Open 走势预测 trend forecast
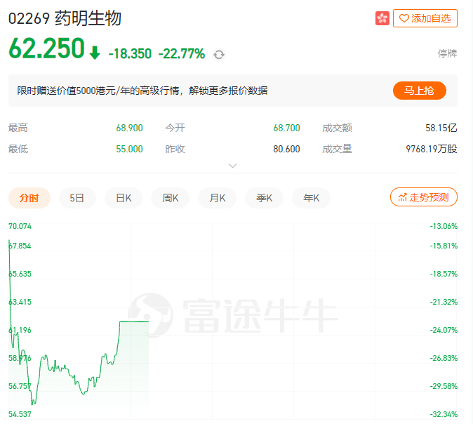 click(424, 197)
